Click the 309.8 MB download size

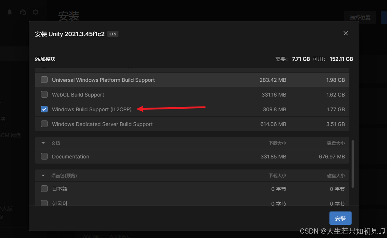[274, 109]
